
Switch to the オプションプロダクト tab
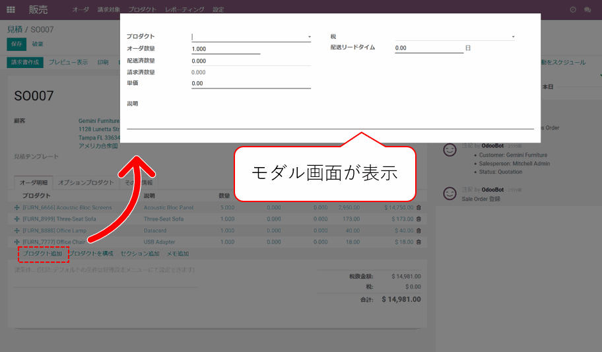(x=86, y=182)
